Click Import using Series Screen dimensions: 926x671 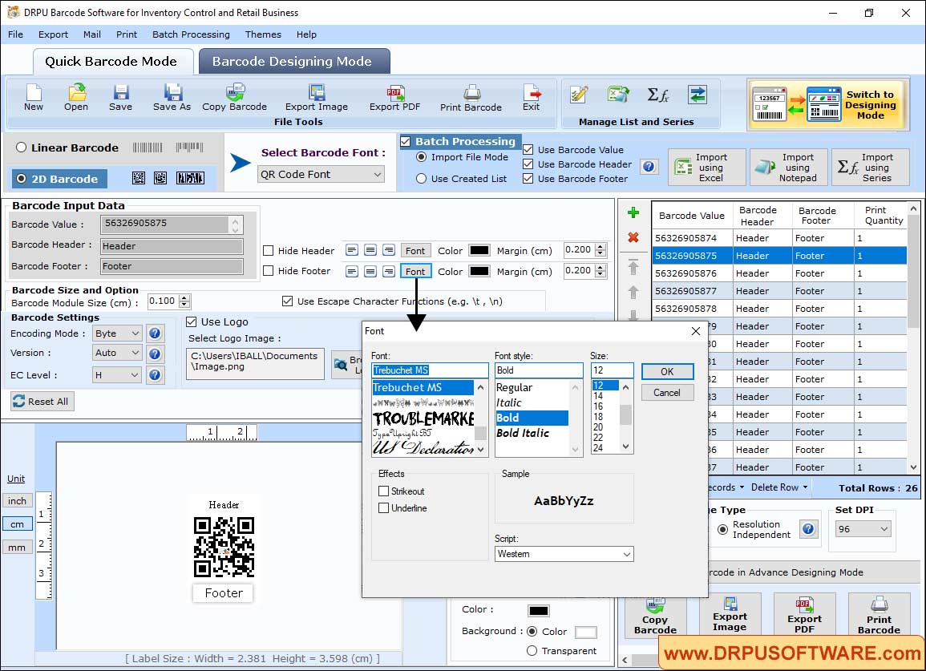pos(870,168)
